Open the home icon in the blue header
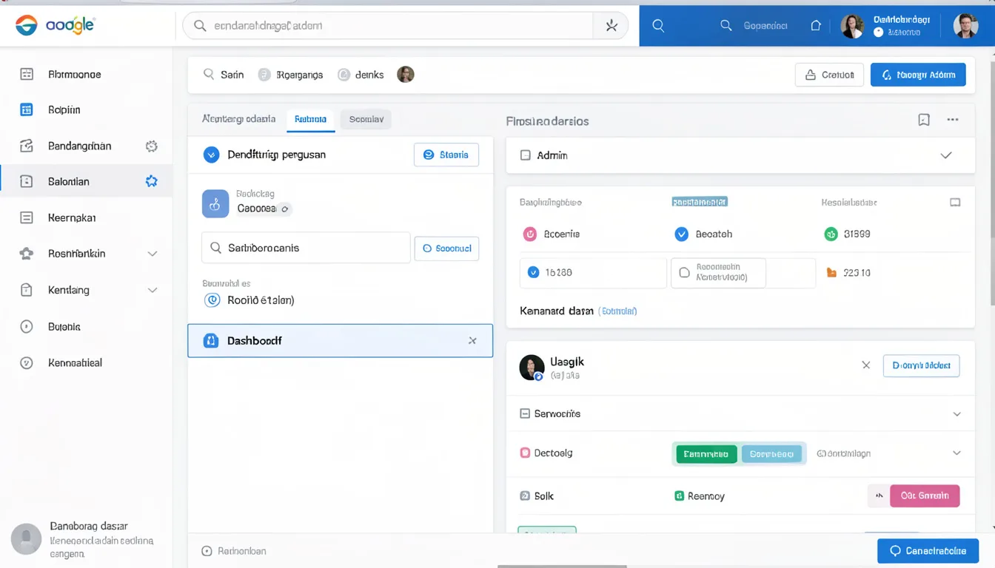Viewport: 995px width, 568px height. pos(815,25)
